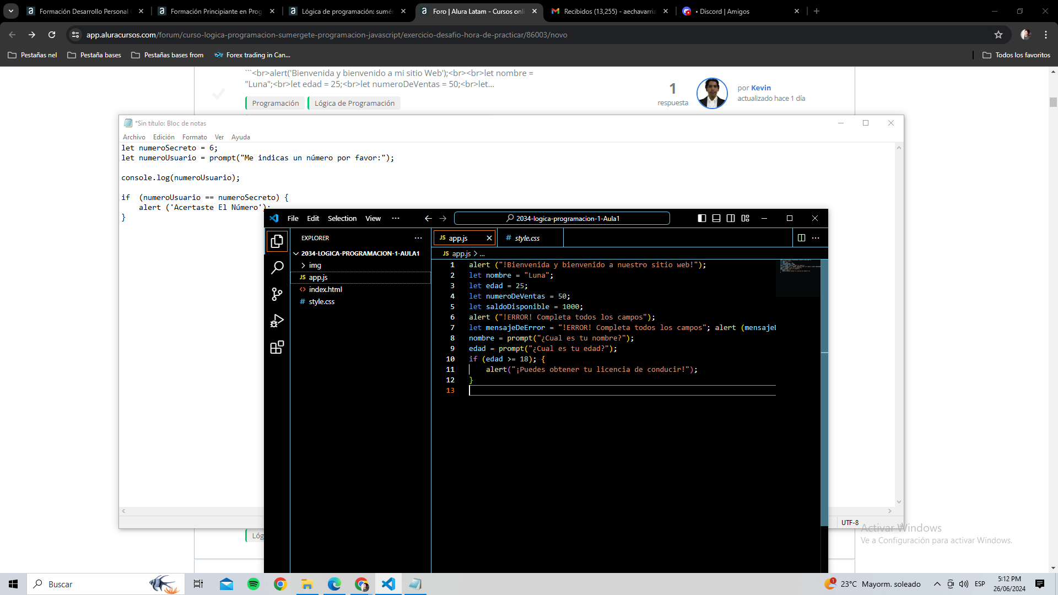
Task: Click the Kevin author link
Action: pyautogui.click(x=760, y=88)
